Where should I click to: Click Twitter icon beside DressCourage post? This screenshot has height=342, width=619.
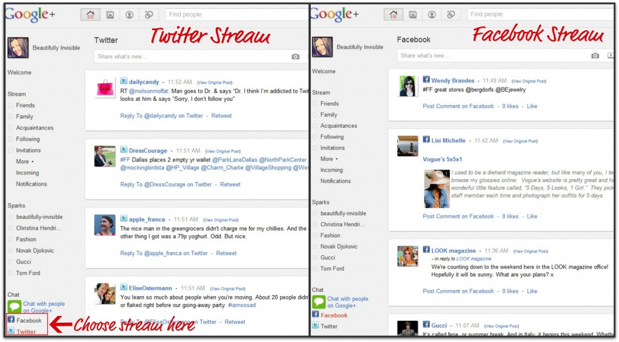(123, 150)
